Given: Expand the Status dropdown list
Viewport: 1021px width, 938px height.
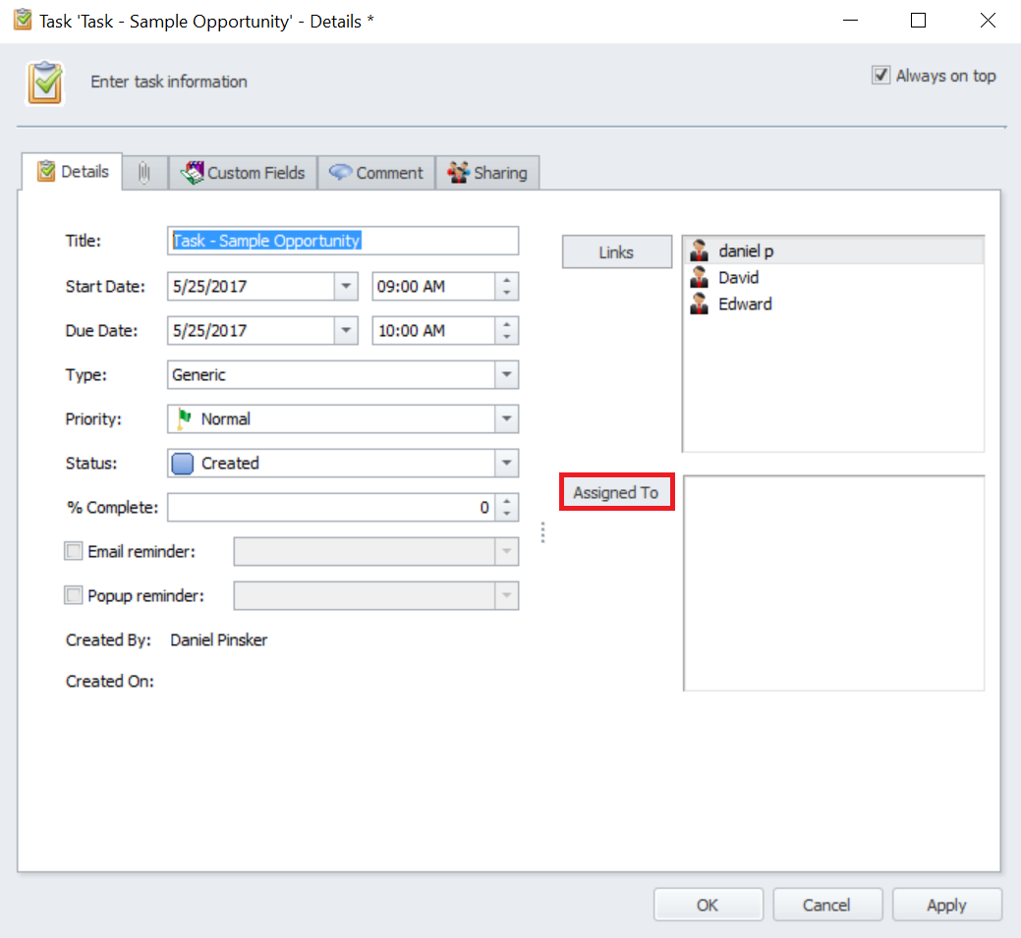Looking at the screenshot, I should [506, 464].
